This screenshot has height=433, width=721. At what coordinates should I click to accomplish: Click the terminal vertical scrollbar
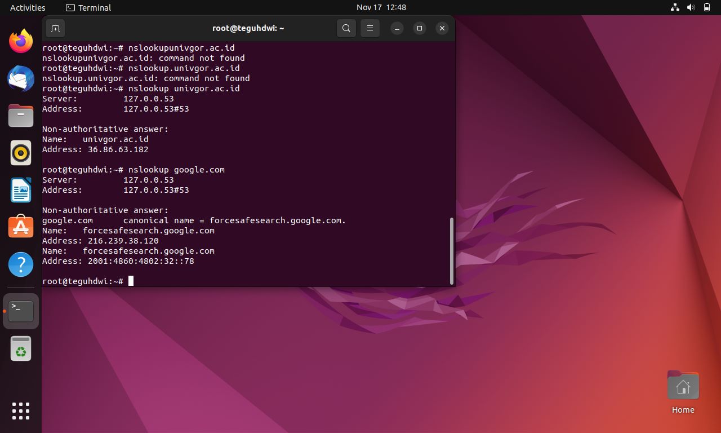coord(452,251)
